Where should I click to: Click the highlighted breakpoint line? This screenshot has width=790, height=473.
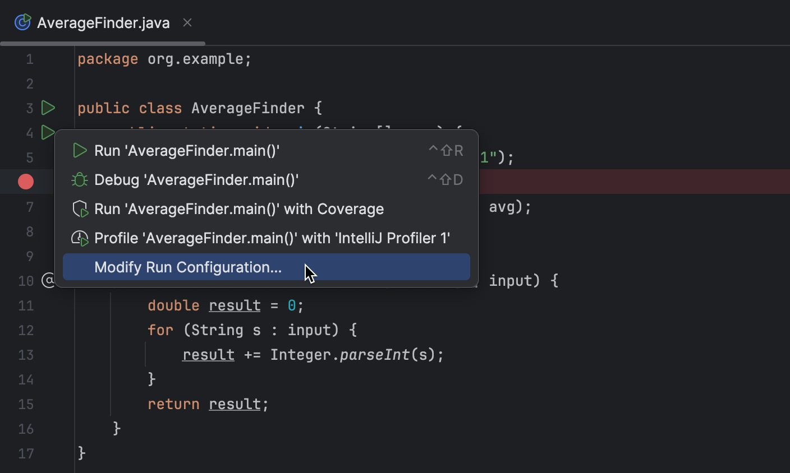617,181
